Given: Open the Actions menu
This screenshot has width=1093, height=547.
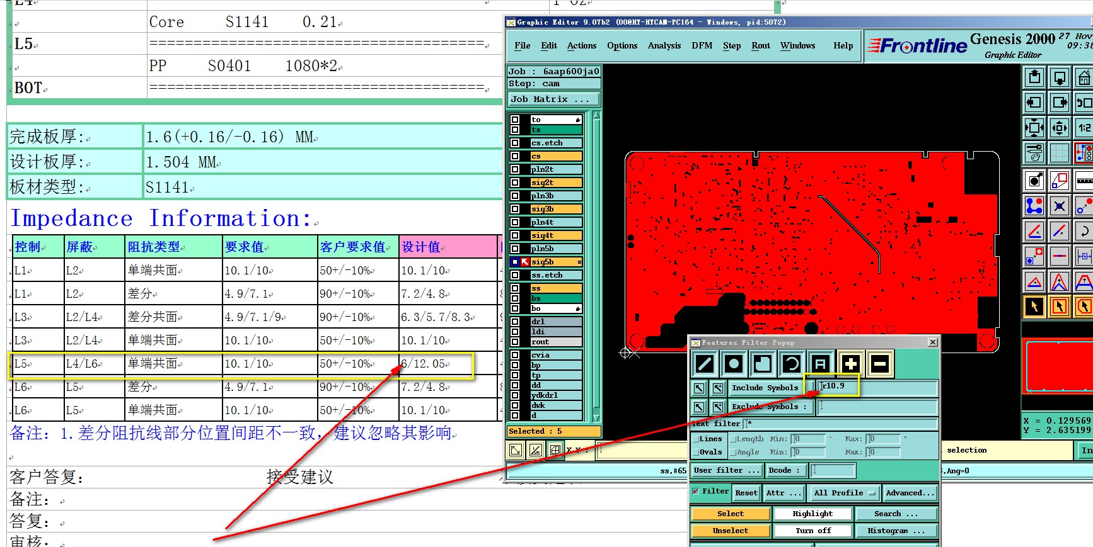Looking at the screenshot, I should pyautogui.click(x=582, y=45).
